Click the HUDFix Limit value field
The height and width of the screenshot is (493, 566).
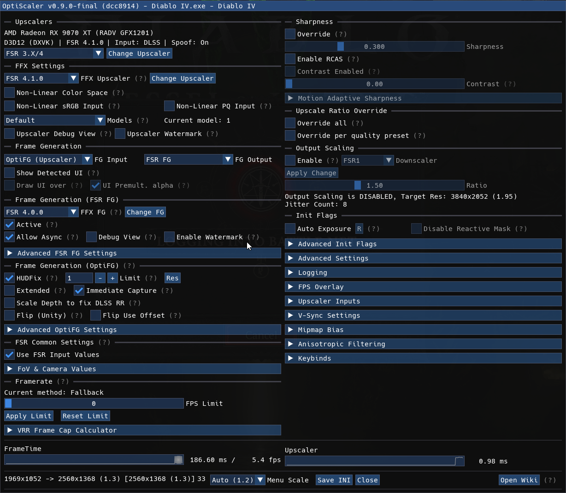coord(79,278)
